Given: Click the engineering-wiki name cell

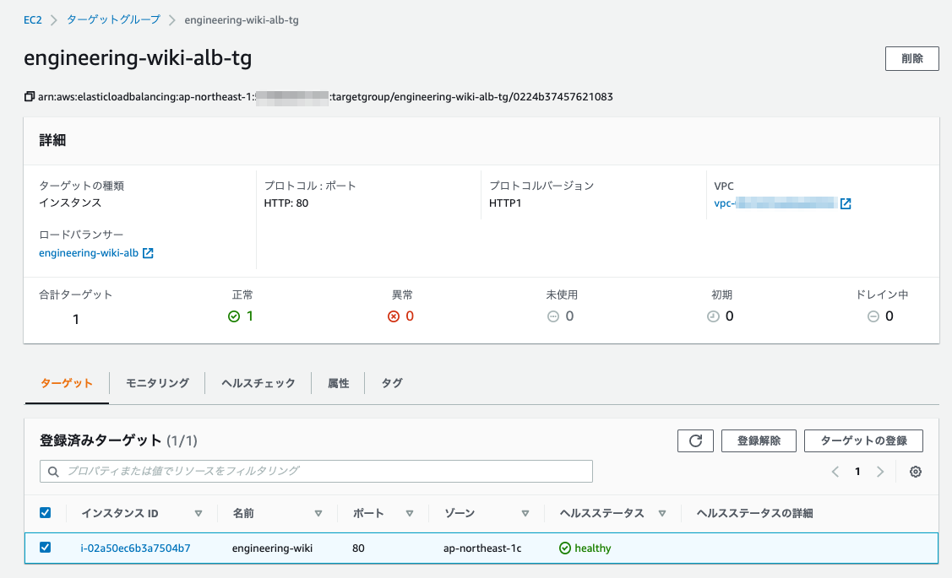Looking at the screenshot, I should click(x=272, y=548).
